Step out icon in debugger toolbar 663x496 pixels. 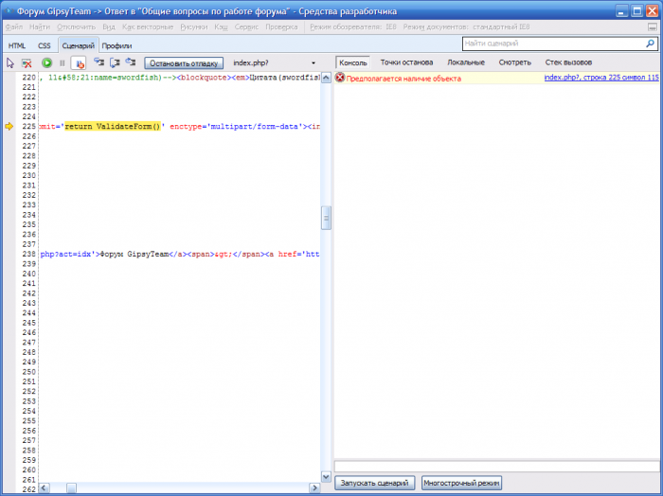(x=131, y=62)
